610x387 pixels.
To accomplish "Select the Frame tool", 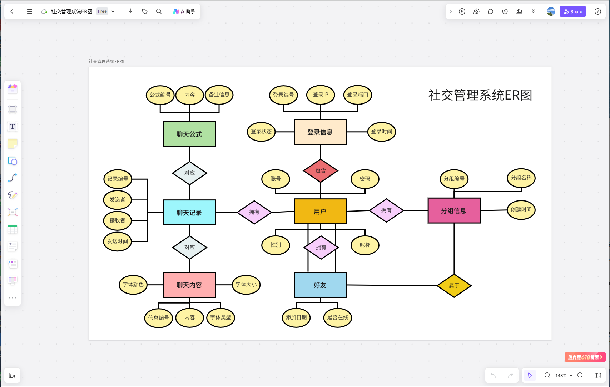I will pyautogui.click(x=13, y=109).
